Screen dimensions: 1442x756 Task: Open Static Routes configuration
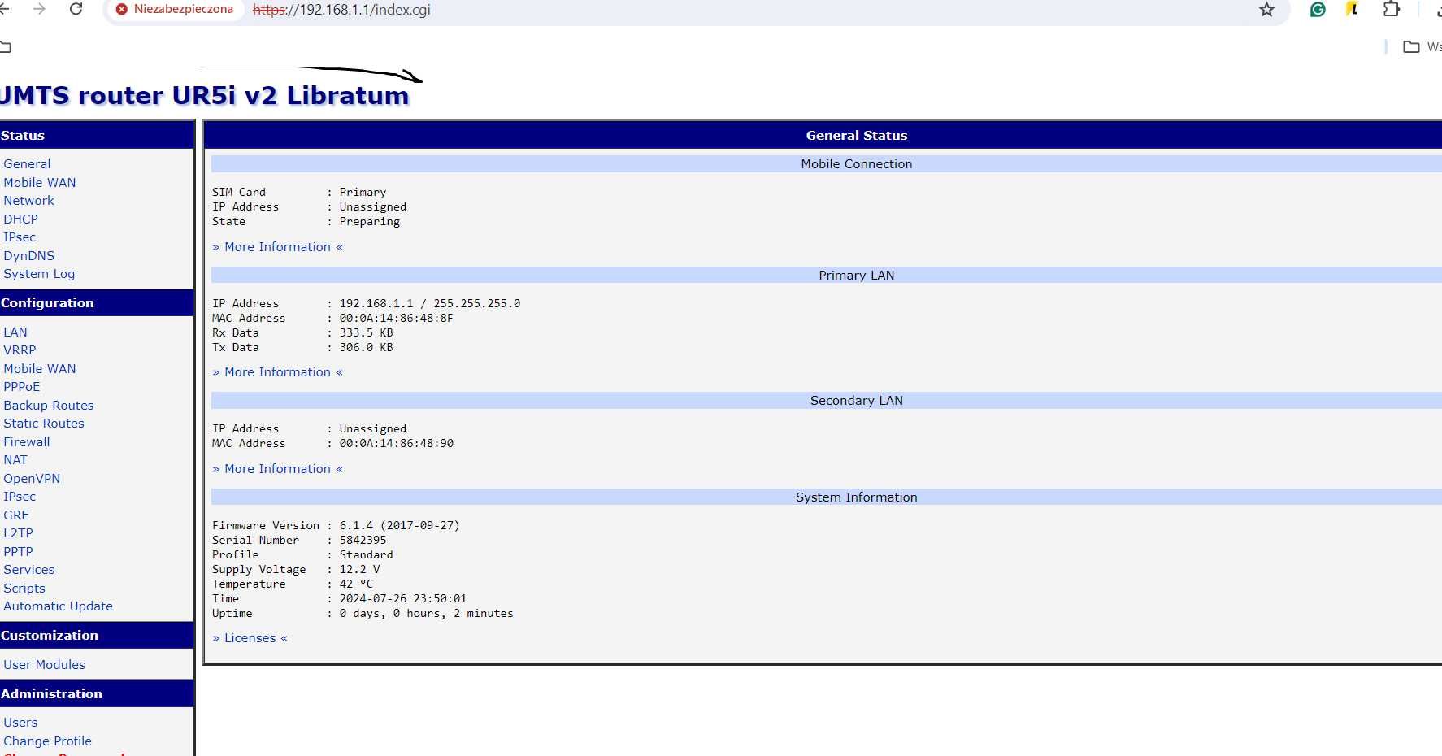[44, 424]
